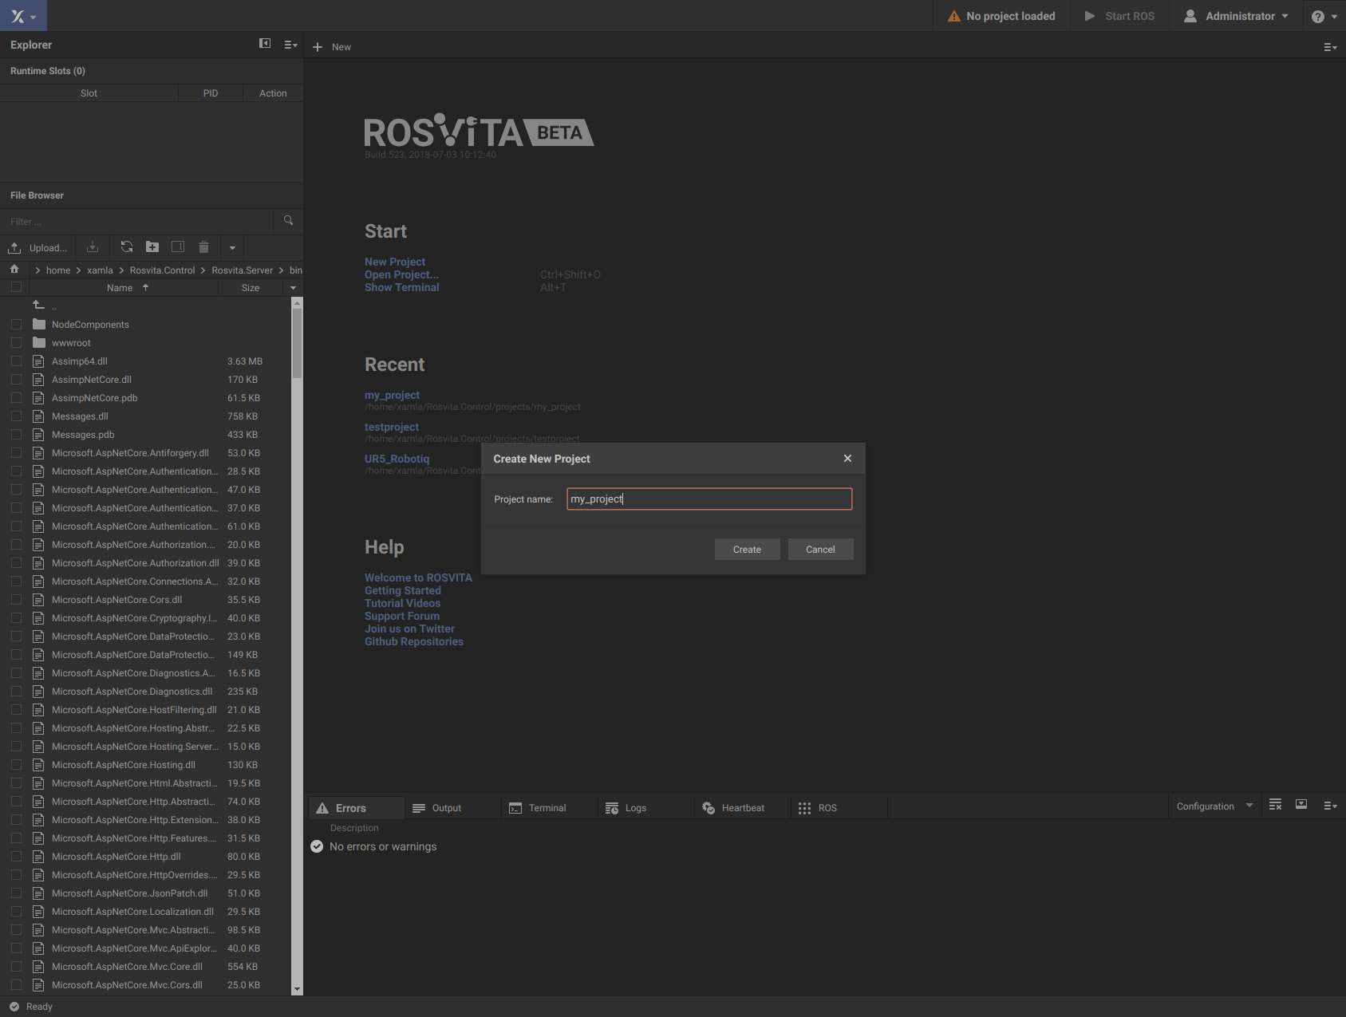Switch to the ROS tab

click(x=839, y=808)
